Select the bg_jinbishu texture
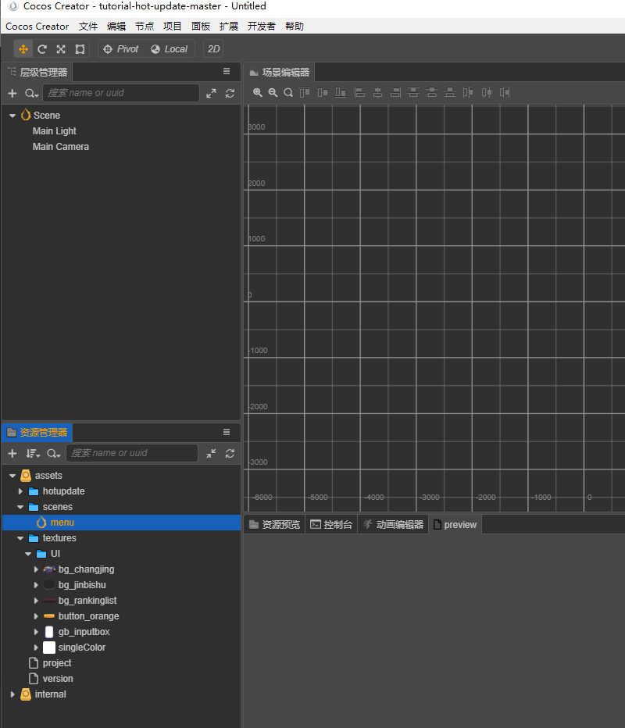 coord(82,585)
